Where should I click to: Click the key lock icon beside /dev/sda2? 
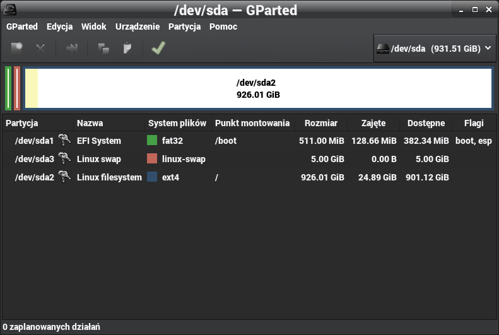coord(64,177)
